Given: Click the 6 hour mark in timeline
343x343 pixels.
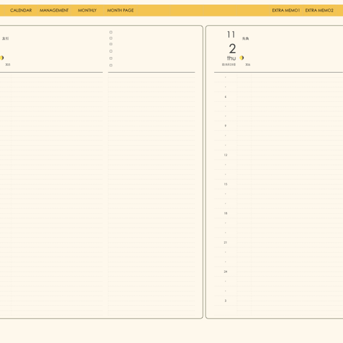Looking at the screenshot, I should point(226,97).
